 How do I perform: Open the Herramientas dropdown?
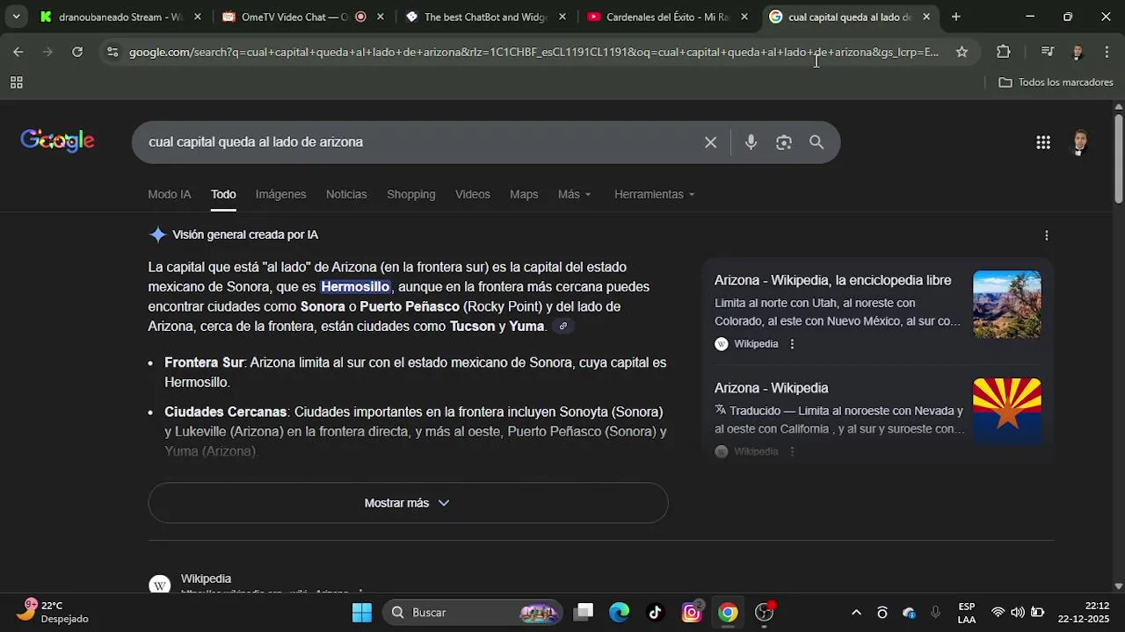[655, 194]
